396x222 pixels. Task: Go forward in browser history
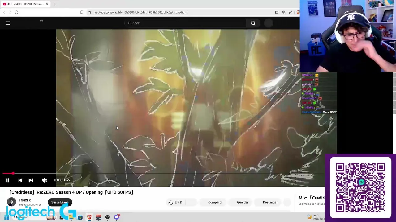pyautogui.click(x=10, y=12)
